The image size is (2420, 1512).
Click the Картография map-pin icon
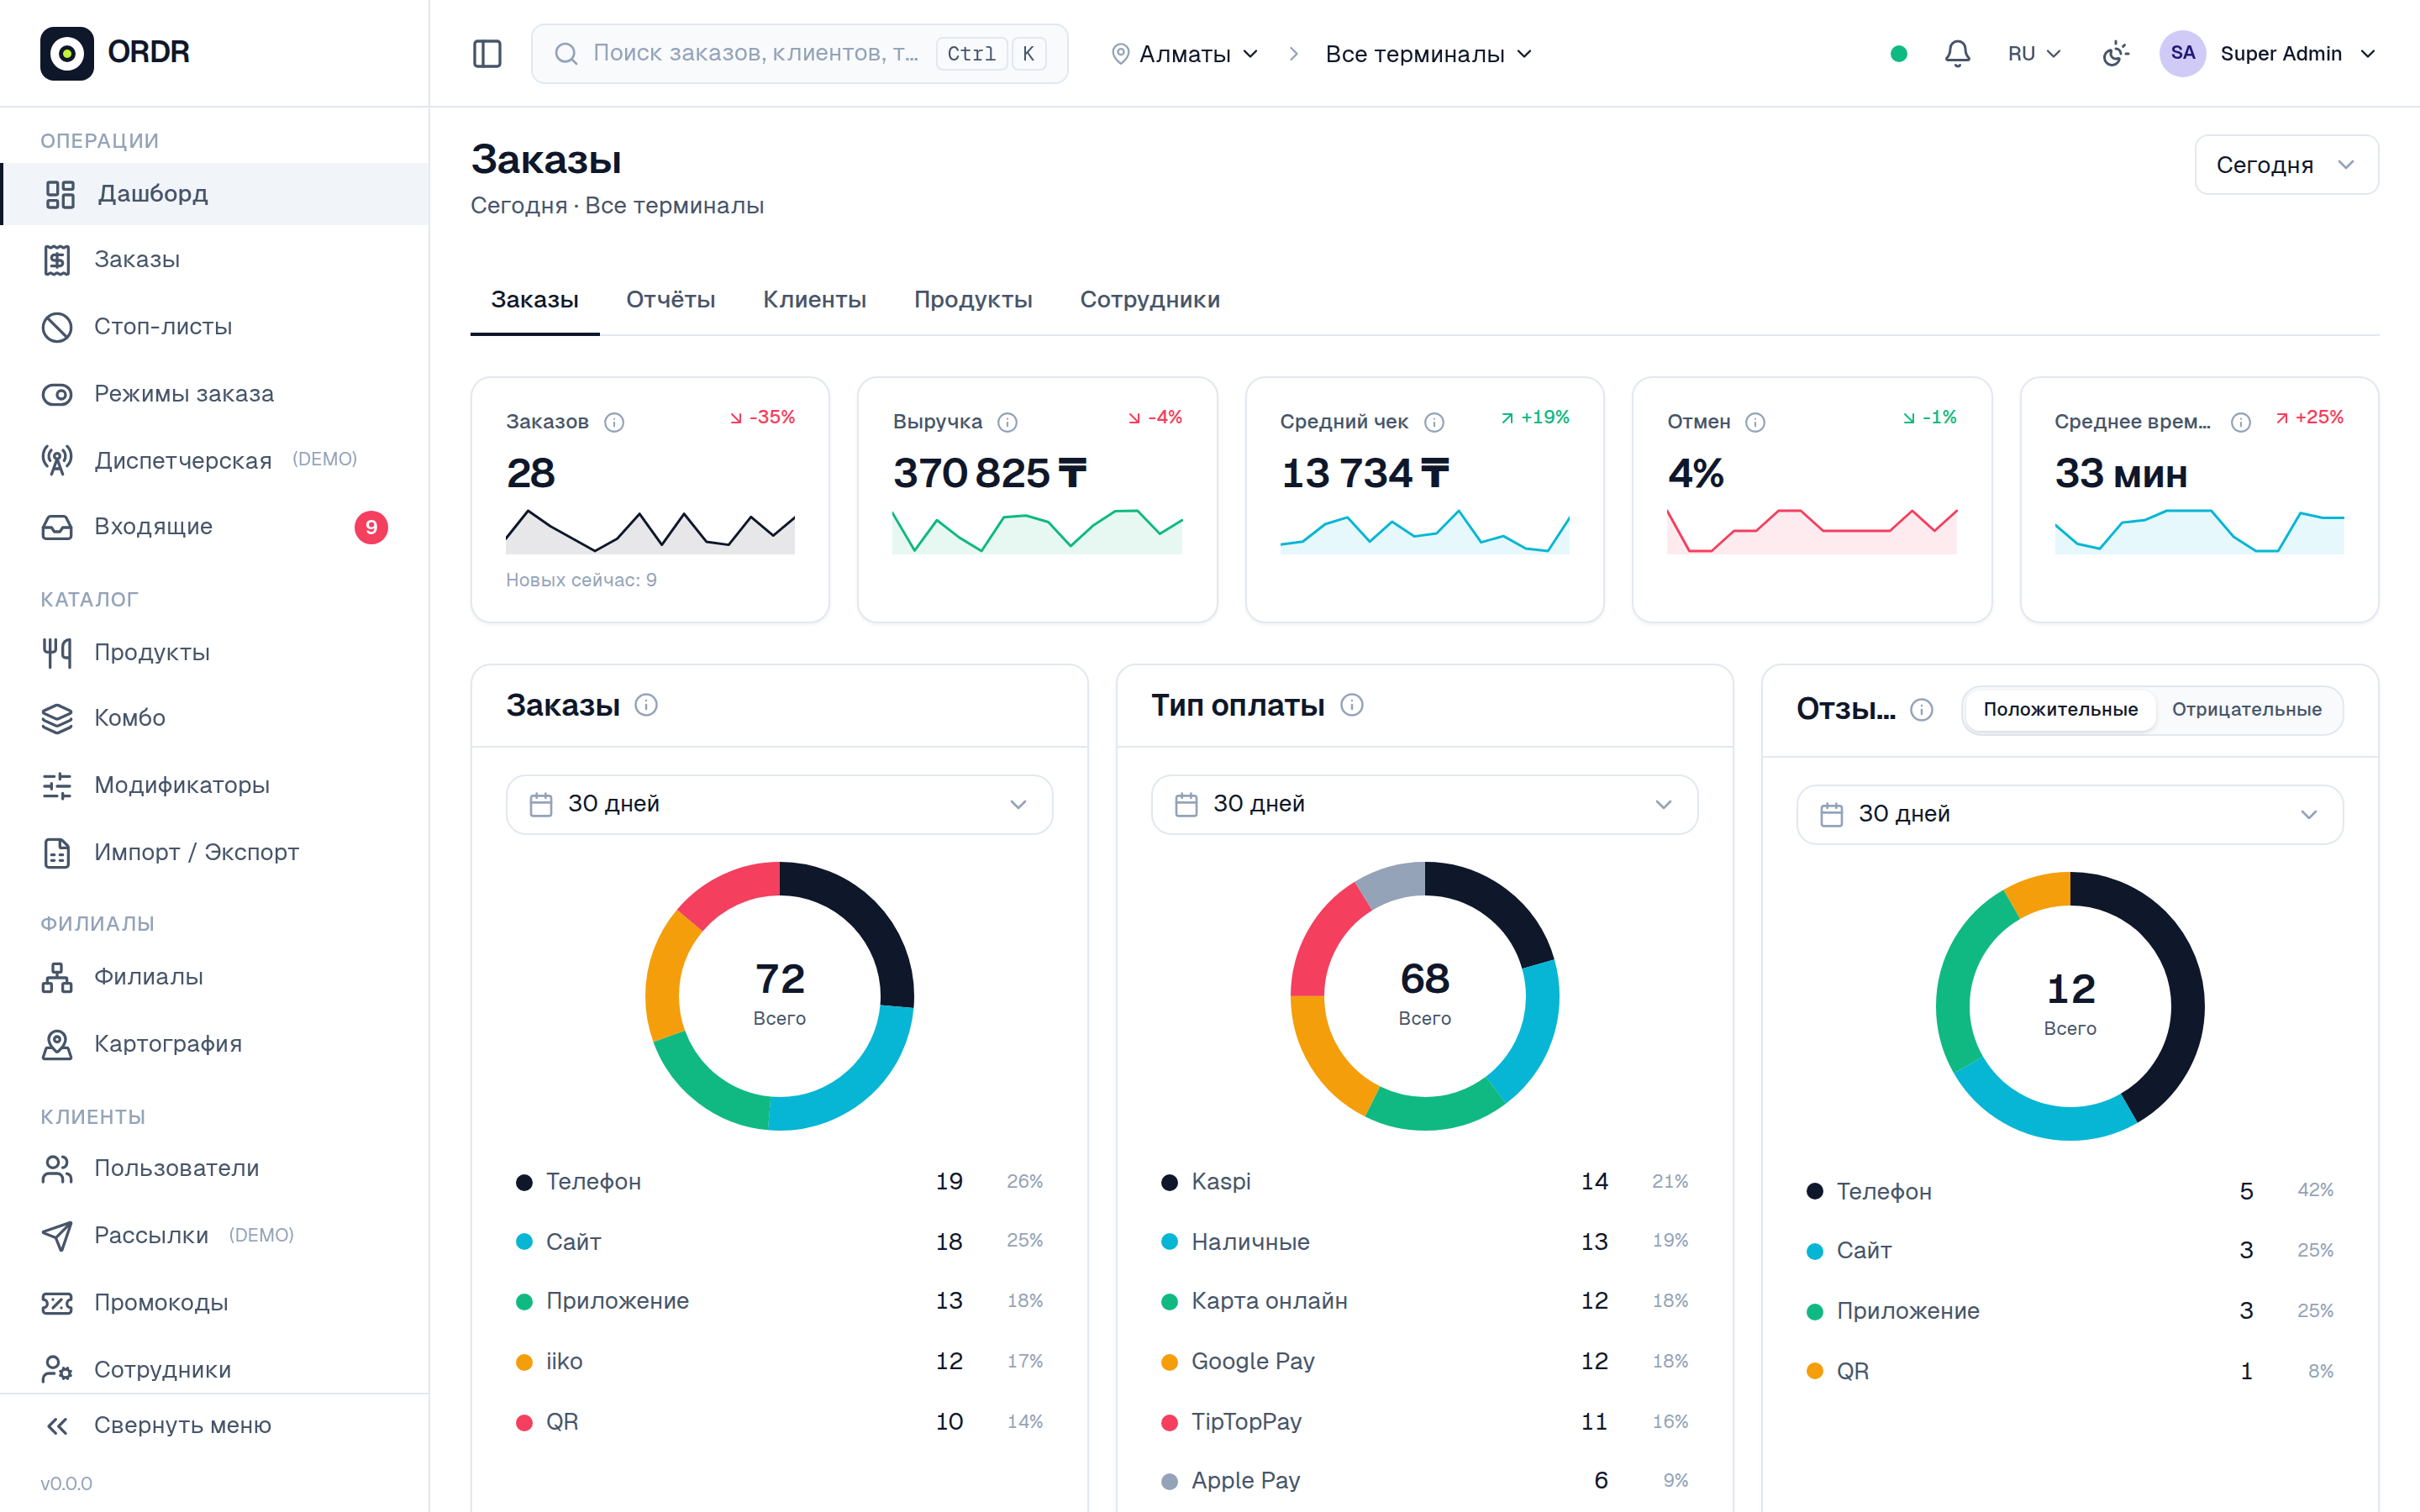pos(57,1044)
